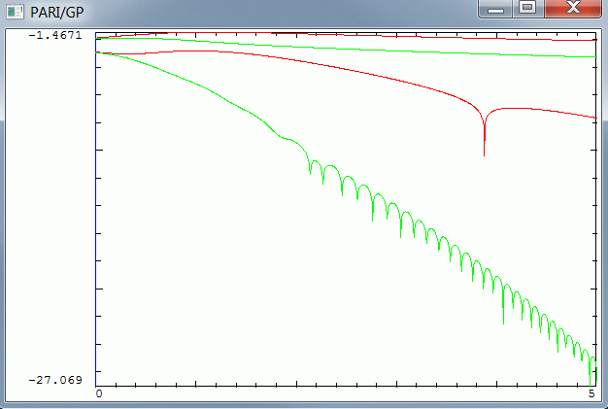Click where green curves meet the left axis
The width and height of the screenshot is (608, 409).
pyautogui.click(x=98, y=52)
